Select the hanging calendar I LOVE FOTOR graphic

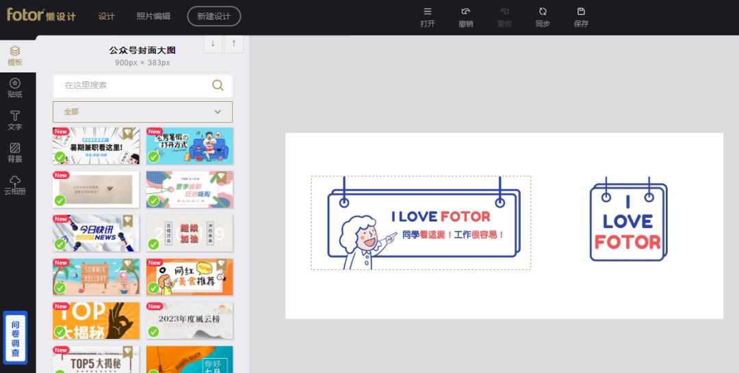click(628, 219)
